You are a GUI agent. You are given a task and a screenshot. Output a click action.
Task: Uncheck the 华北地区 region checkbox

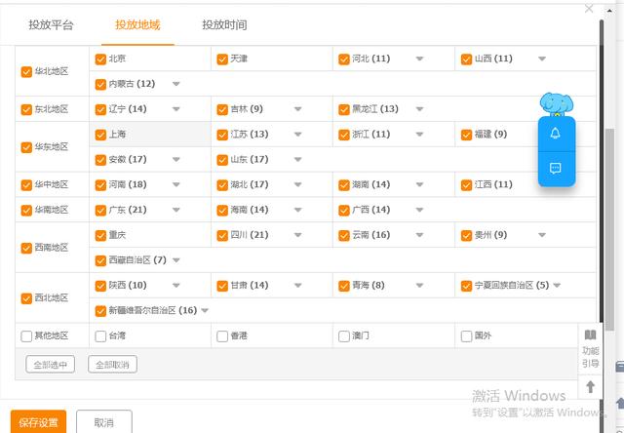(26, 71)
